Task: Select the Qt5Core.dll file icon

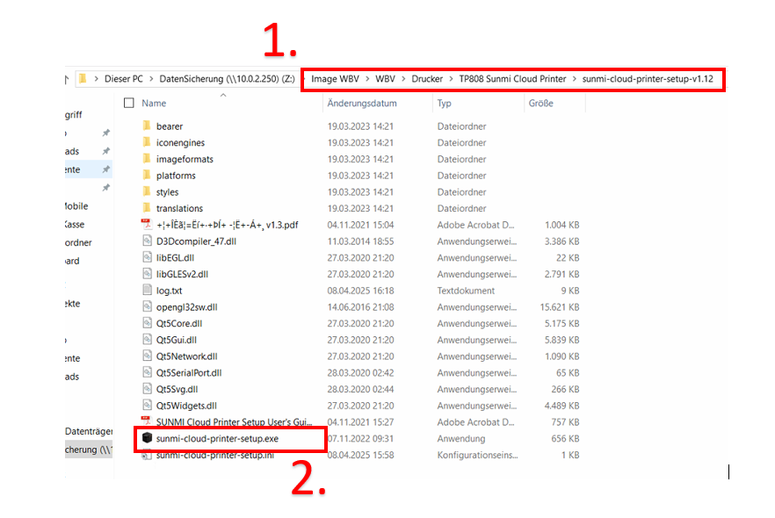Action: pos(147,323)
